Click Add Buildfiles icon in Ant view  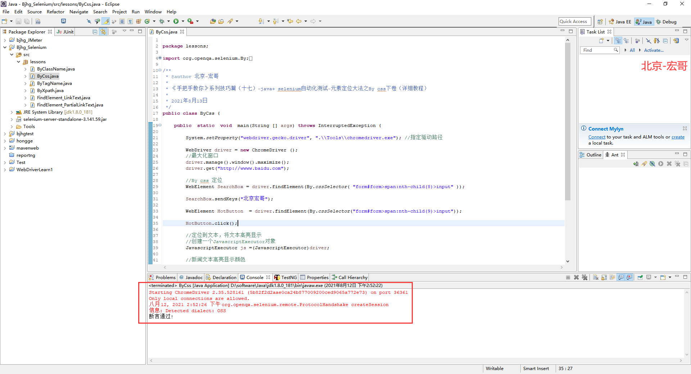coord(636,164)
